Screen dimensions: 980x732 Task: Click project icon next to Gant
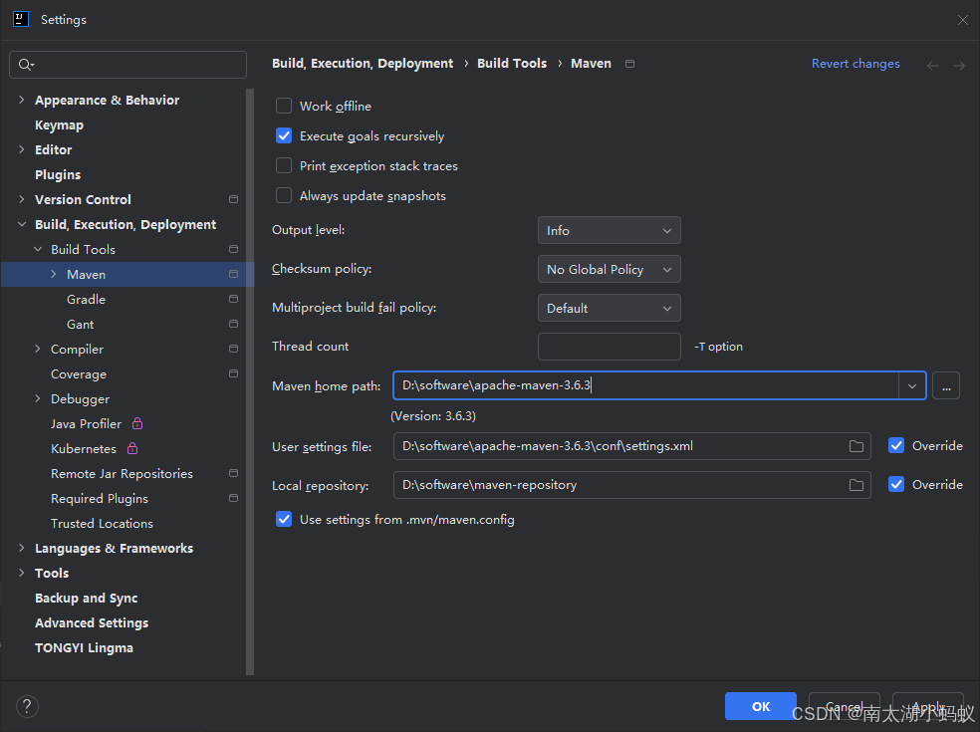(x=234, y=324)
